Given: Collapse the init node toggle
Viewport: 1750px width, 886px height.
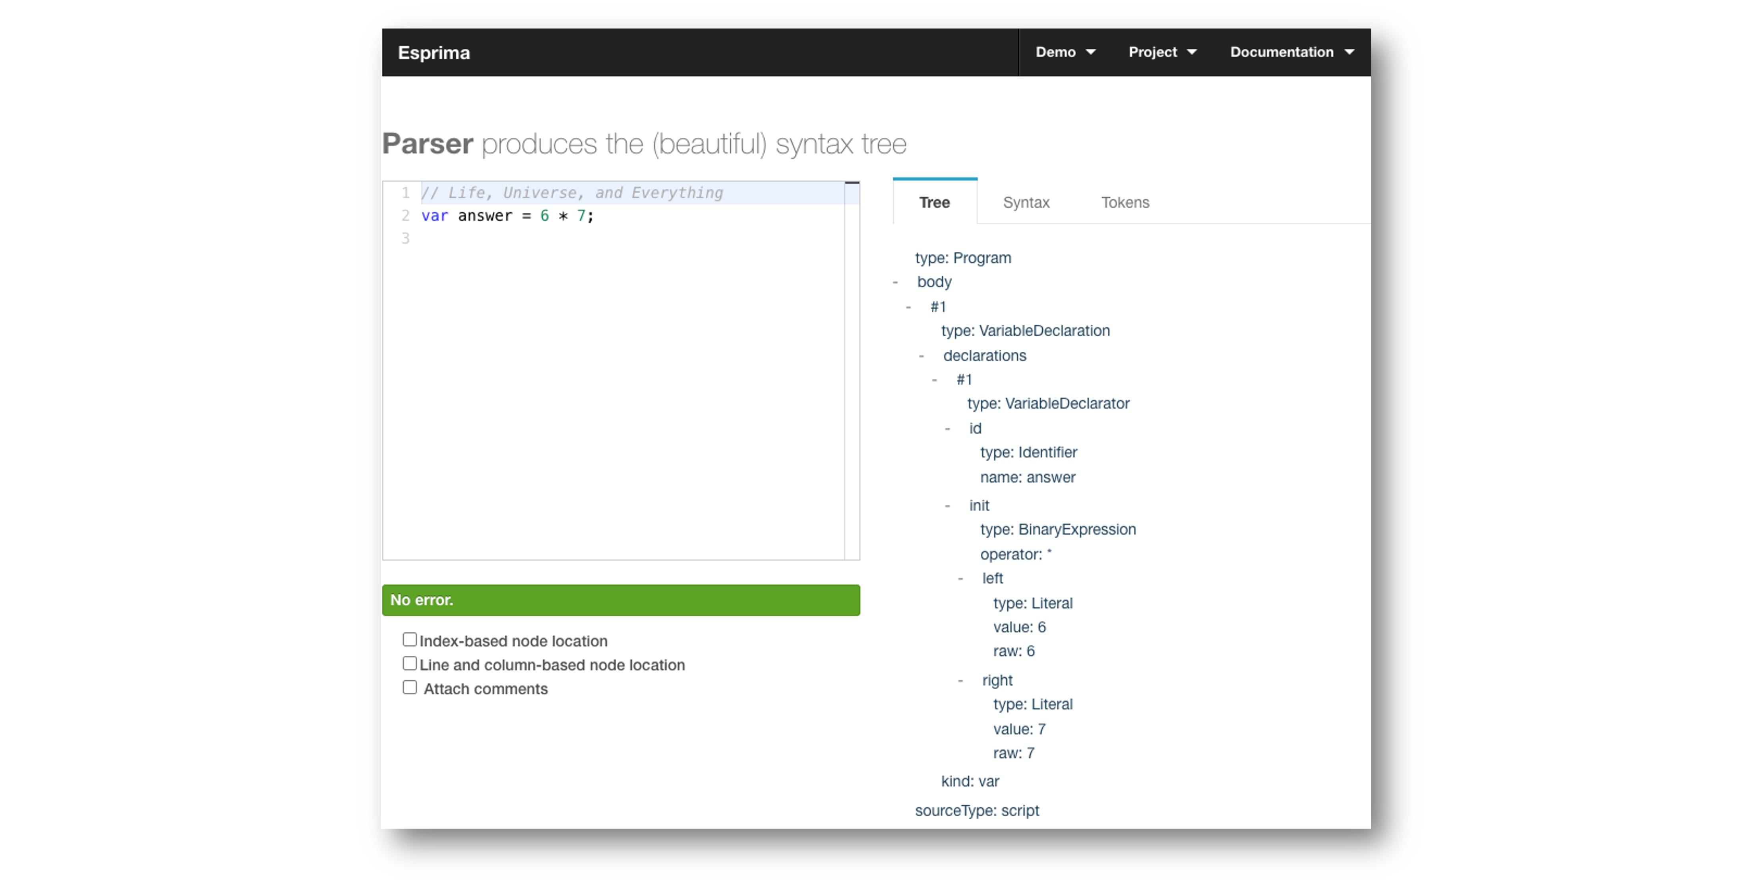Looking at the screenshot, I should point(948,506).
